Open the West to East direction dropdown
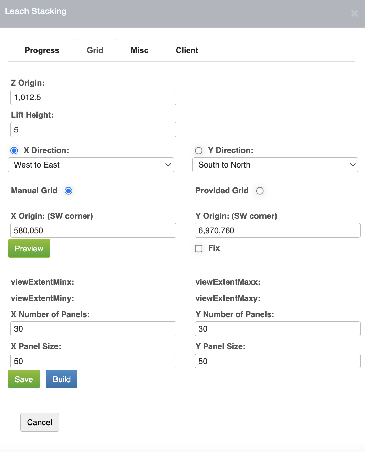 point(91,165)
